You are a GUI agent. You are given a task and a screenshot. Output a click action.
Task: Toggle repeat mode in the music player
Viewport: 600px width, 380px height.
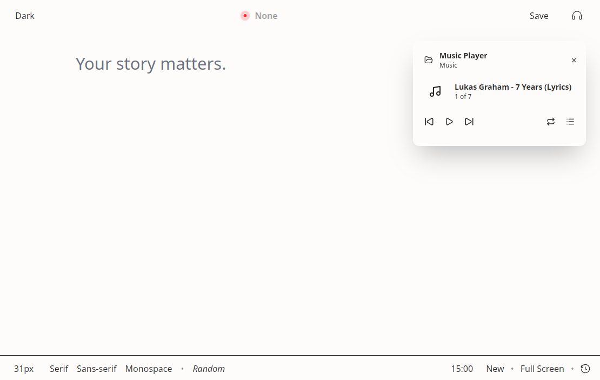pos(551,122)
